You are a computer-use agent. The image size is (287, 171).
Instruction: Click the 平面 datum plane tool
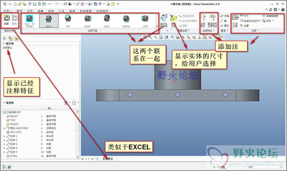tap(225, 16)
